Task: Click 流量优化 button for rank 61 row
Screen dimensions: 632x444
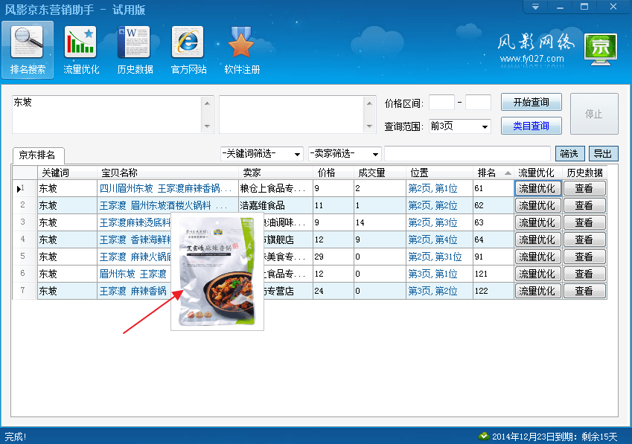Action: 537,188
